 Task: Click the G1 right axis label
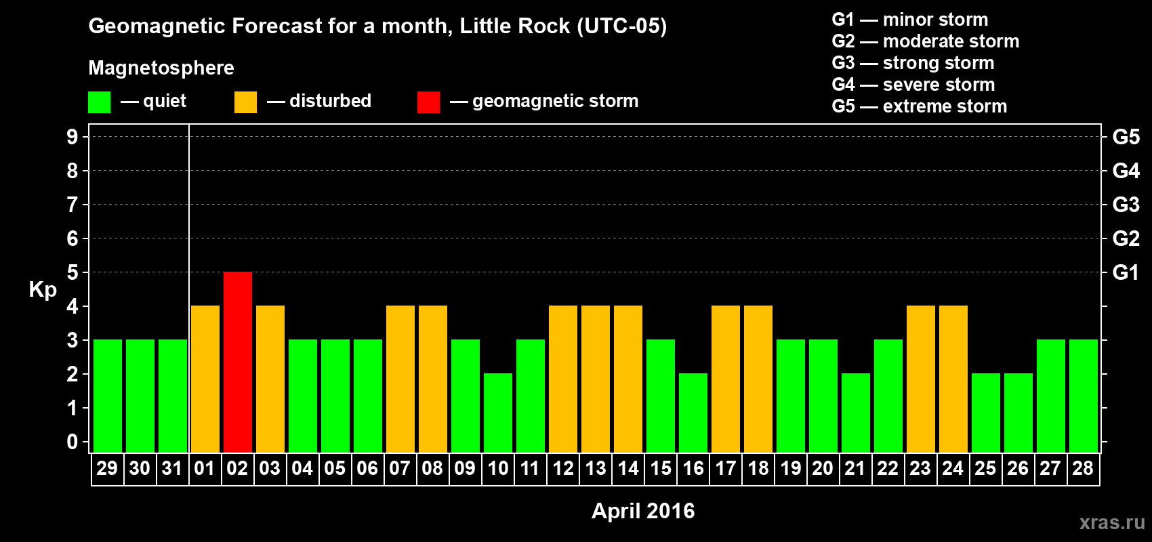(x=1126, y=272)
